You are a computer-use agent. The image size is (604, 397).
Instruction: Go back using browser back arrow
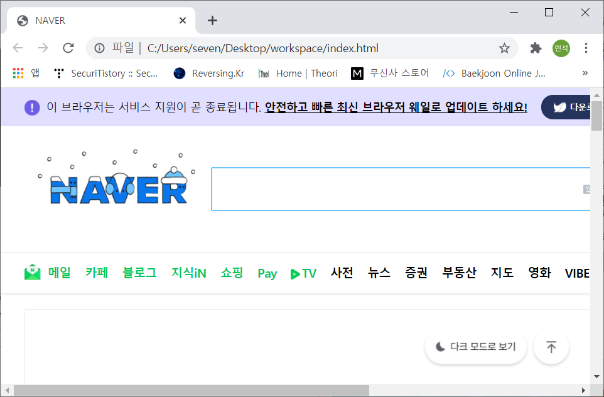pos(18,48)
